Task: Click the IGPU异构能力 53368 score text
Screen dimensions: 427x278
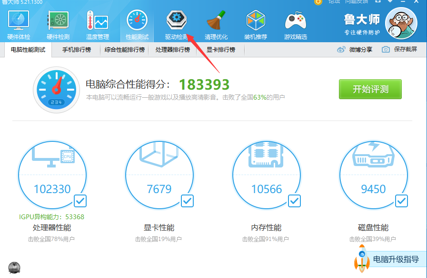Action: pos(52,217)
